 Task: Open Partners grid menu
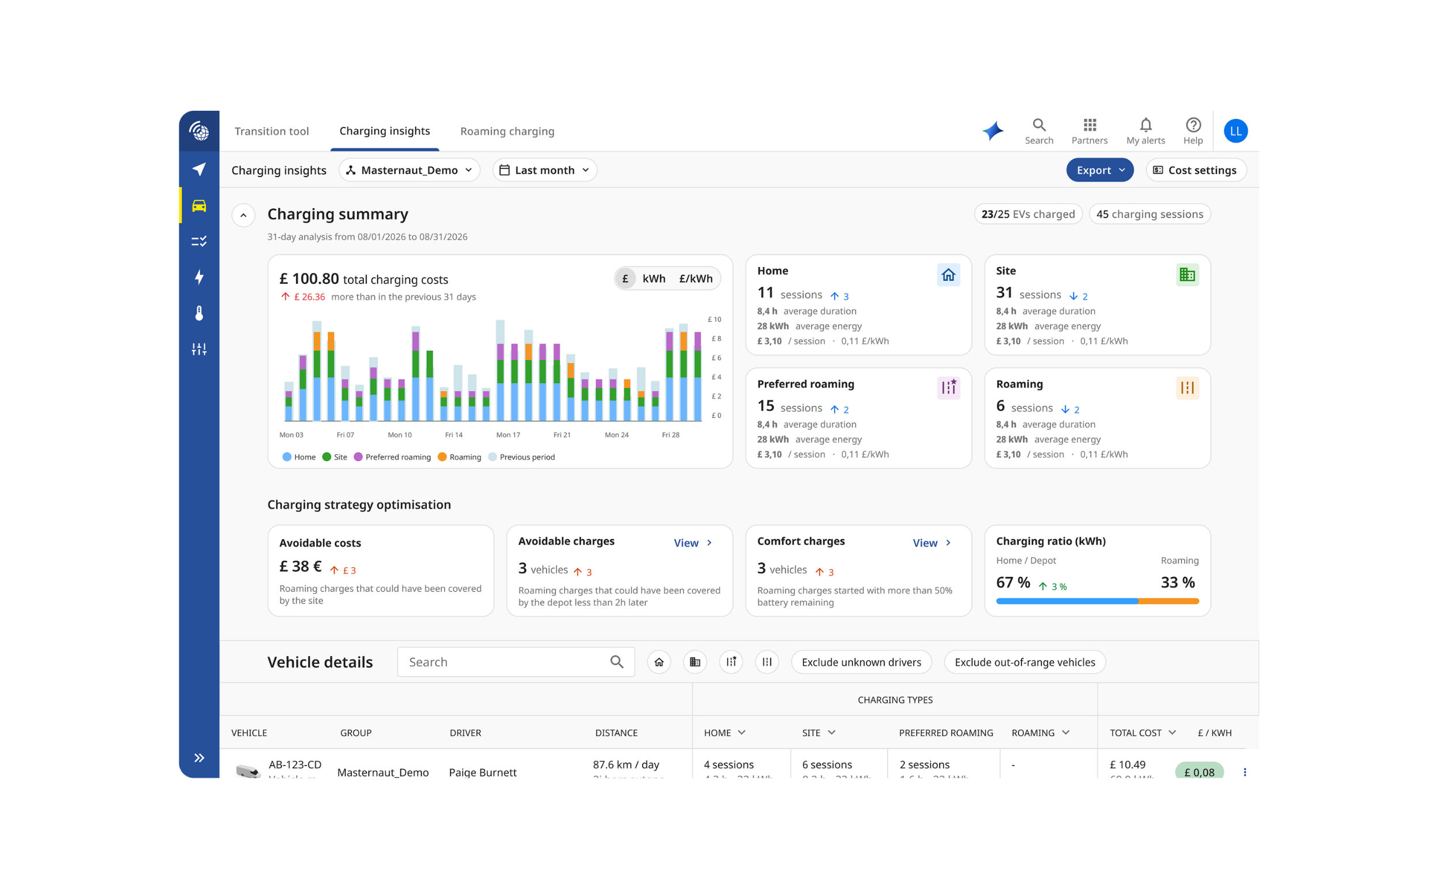coord(1090,131)
